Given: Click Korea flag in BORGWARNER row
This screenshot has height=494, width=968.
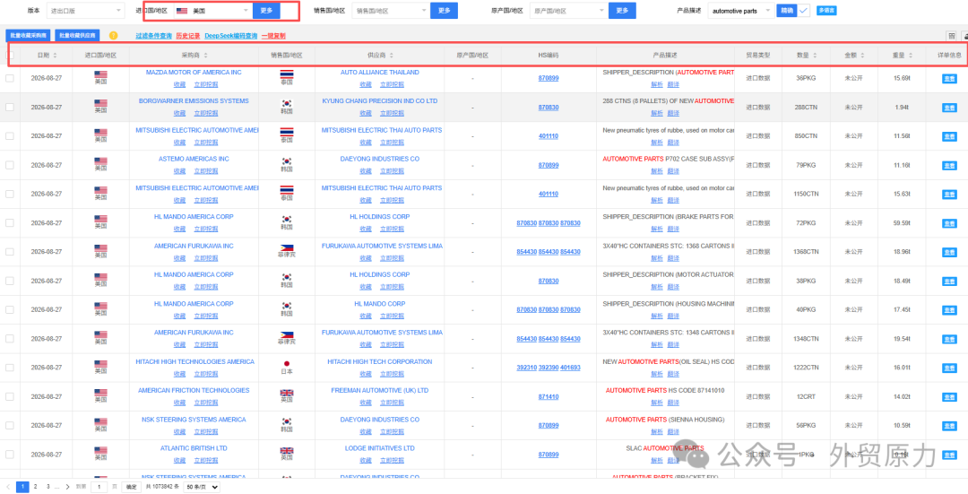Looking at the screenshot, I should pyautogui.click(x=287, y=103).
